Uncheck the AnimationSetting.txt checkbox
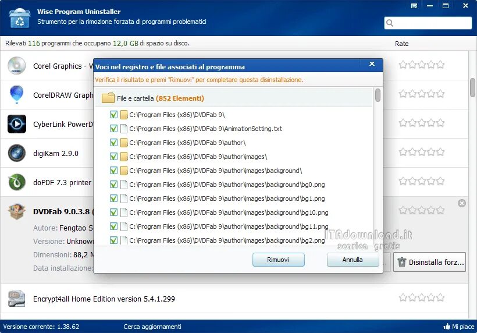 pyautogui.click(x=113, y=129)
